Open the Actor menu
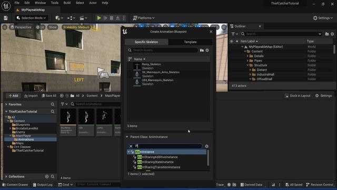 click(x=93, y=3)
